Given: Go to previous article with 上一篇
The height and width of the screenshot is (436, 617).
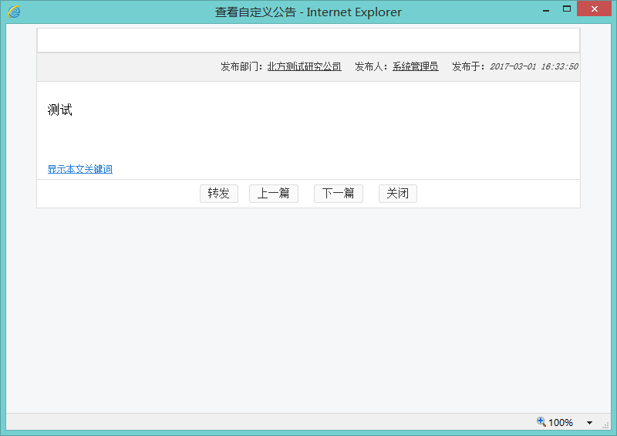Looking at the screenshot, I should tap(274, 194).
